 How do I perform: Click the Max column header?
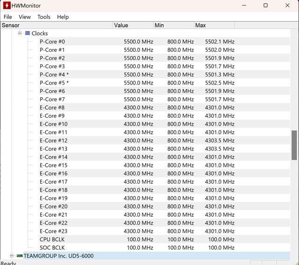[214, 25]
